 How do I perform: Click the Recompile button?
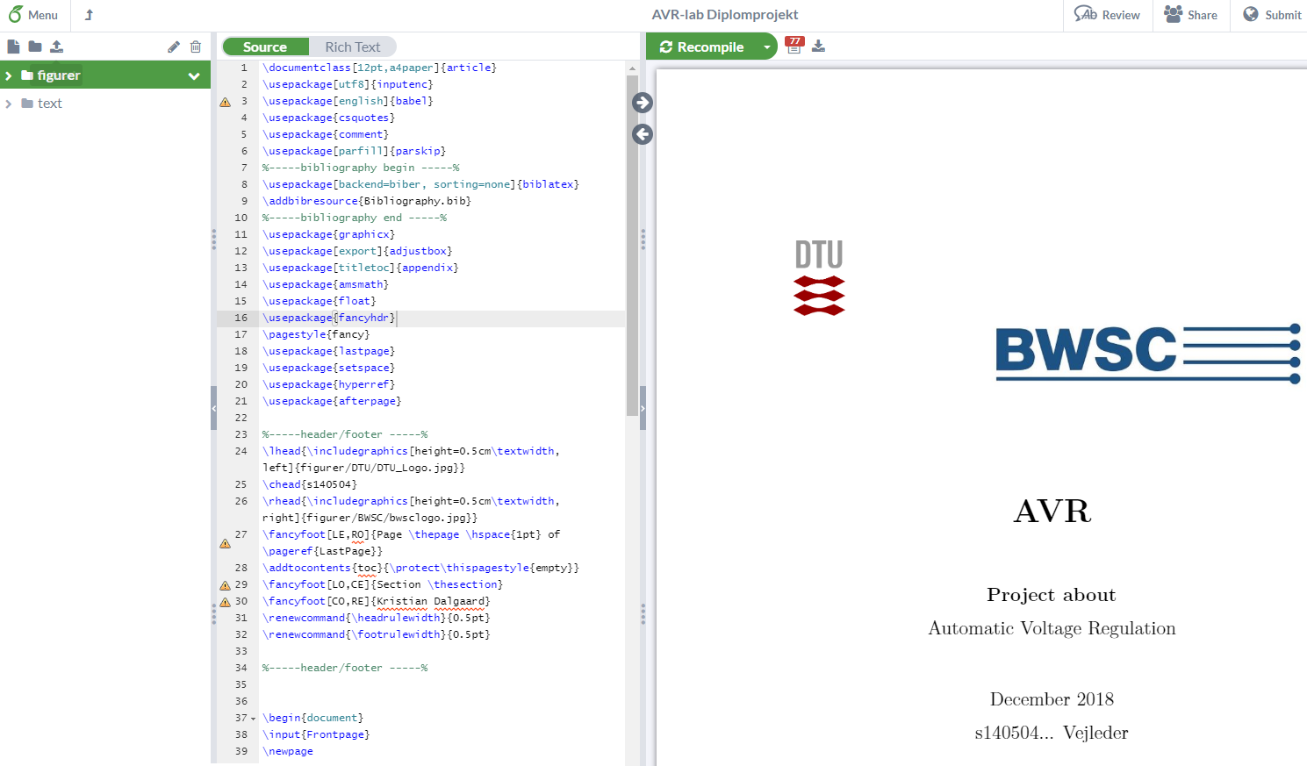(701, 47)
